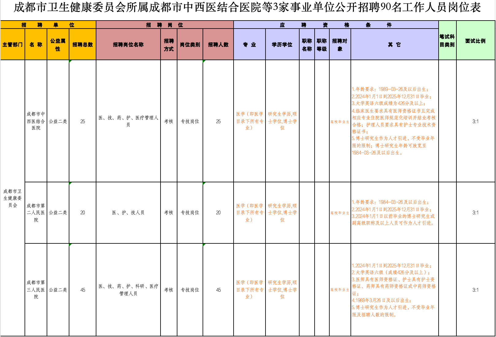
Task: Click the 成都市第三人民医院 name cell
Action: point(36,289)
